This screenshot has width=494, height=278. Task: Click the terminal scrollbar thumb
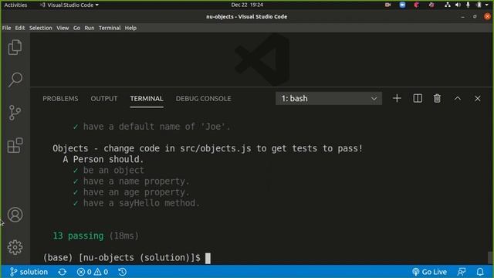pyautogui.click(x=490, y=258)
